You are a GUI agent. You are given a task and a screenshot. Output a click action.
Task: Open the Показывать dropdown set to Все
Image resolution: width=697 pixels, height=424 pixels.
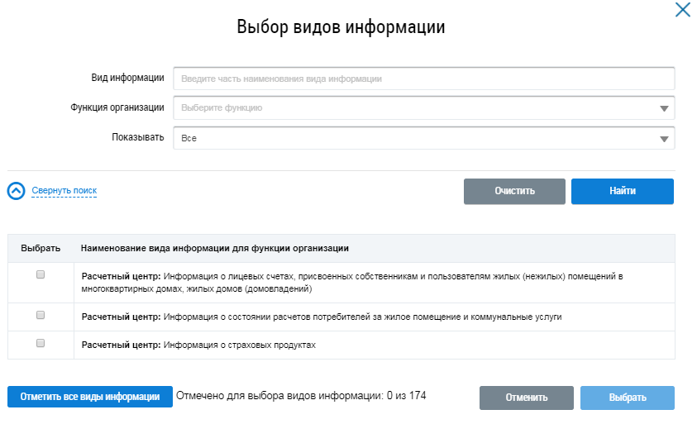[x=423, y=138]
